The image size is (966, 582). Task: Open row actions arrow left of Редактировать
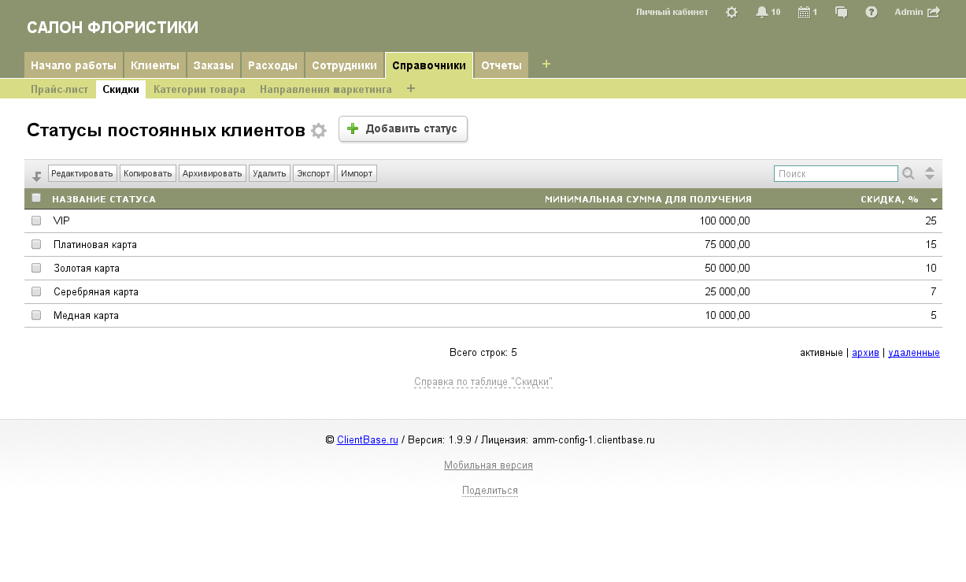[36, 176]
